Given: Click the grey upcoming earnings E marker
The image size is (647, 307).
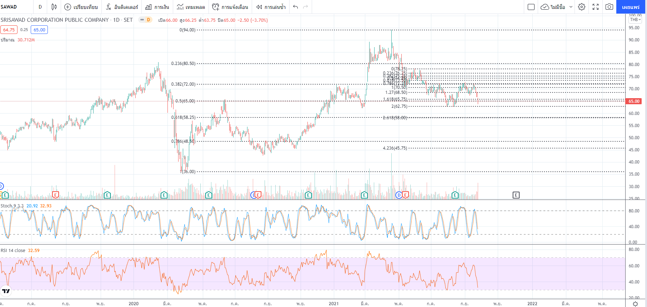Looking at the screenshot, I should click(516, 195).
